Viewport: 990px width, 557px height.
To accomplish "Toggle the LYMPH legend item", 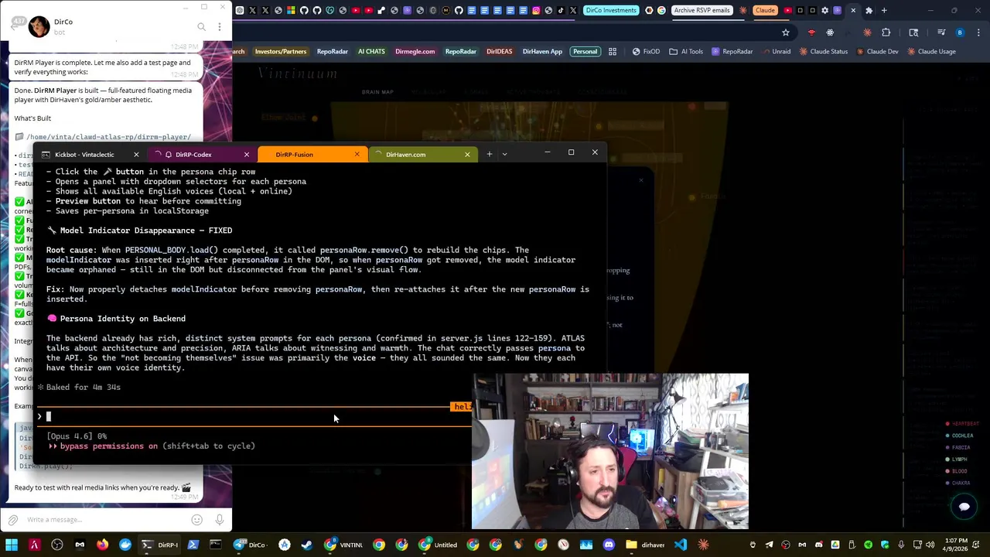I will coord(957,460).
